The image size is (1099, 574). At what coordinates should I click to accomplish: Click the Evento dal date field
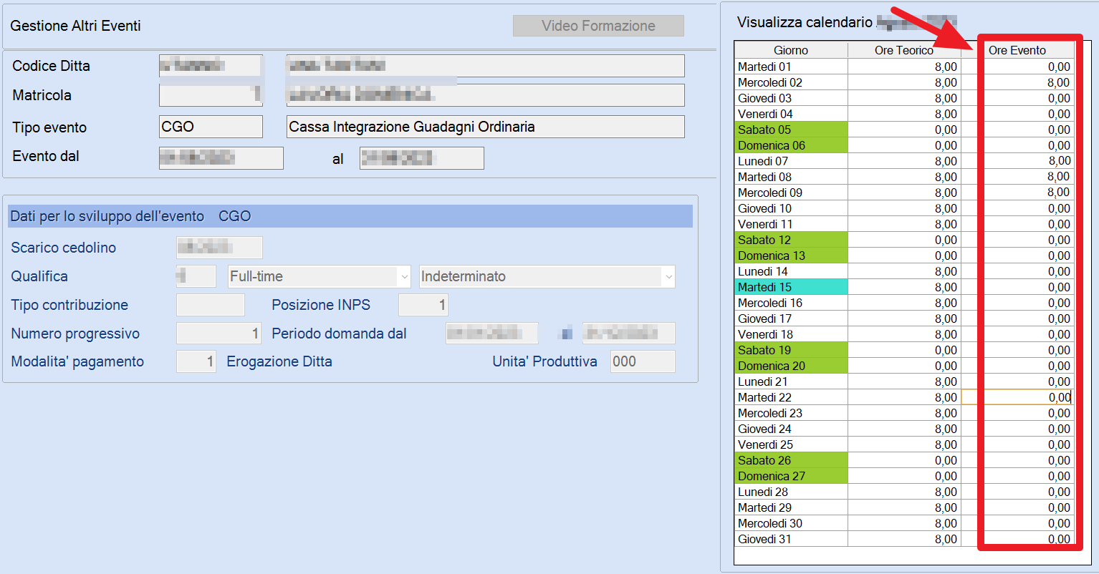(221, 158)
